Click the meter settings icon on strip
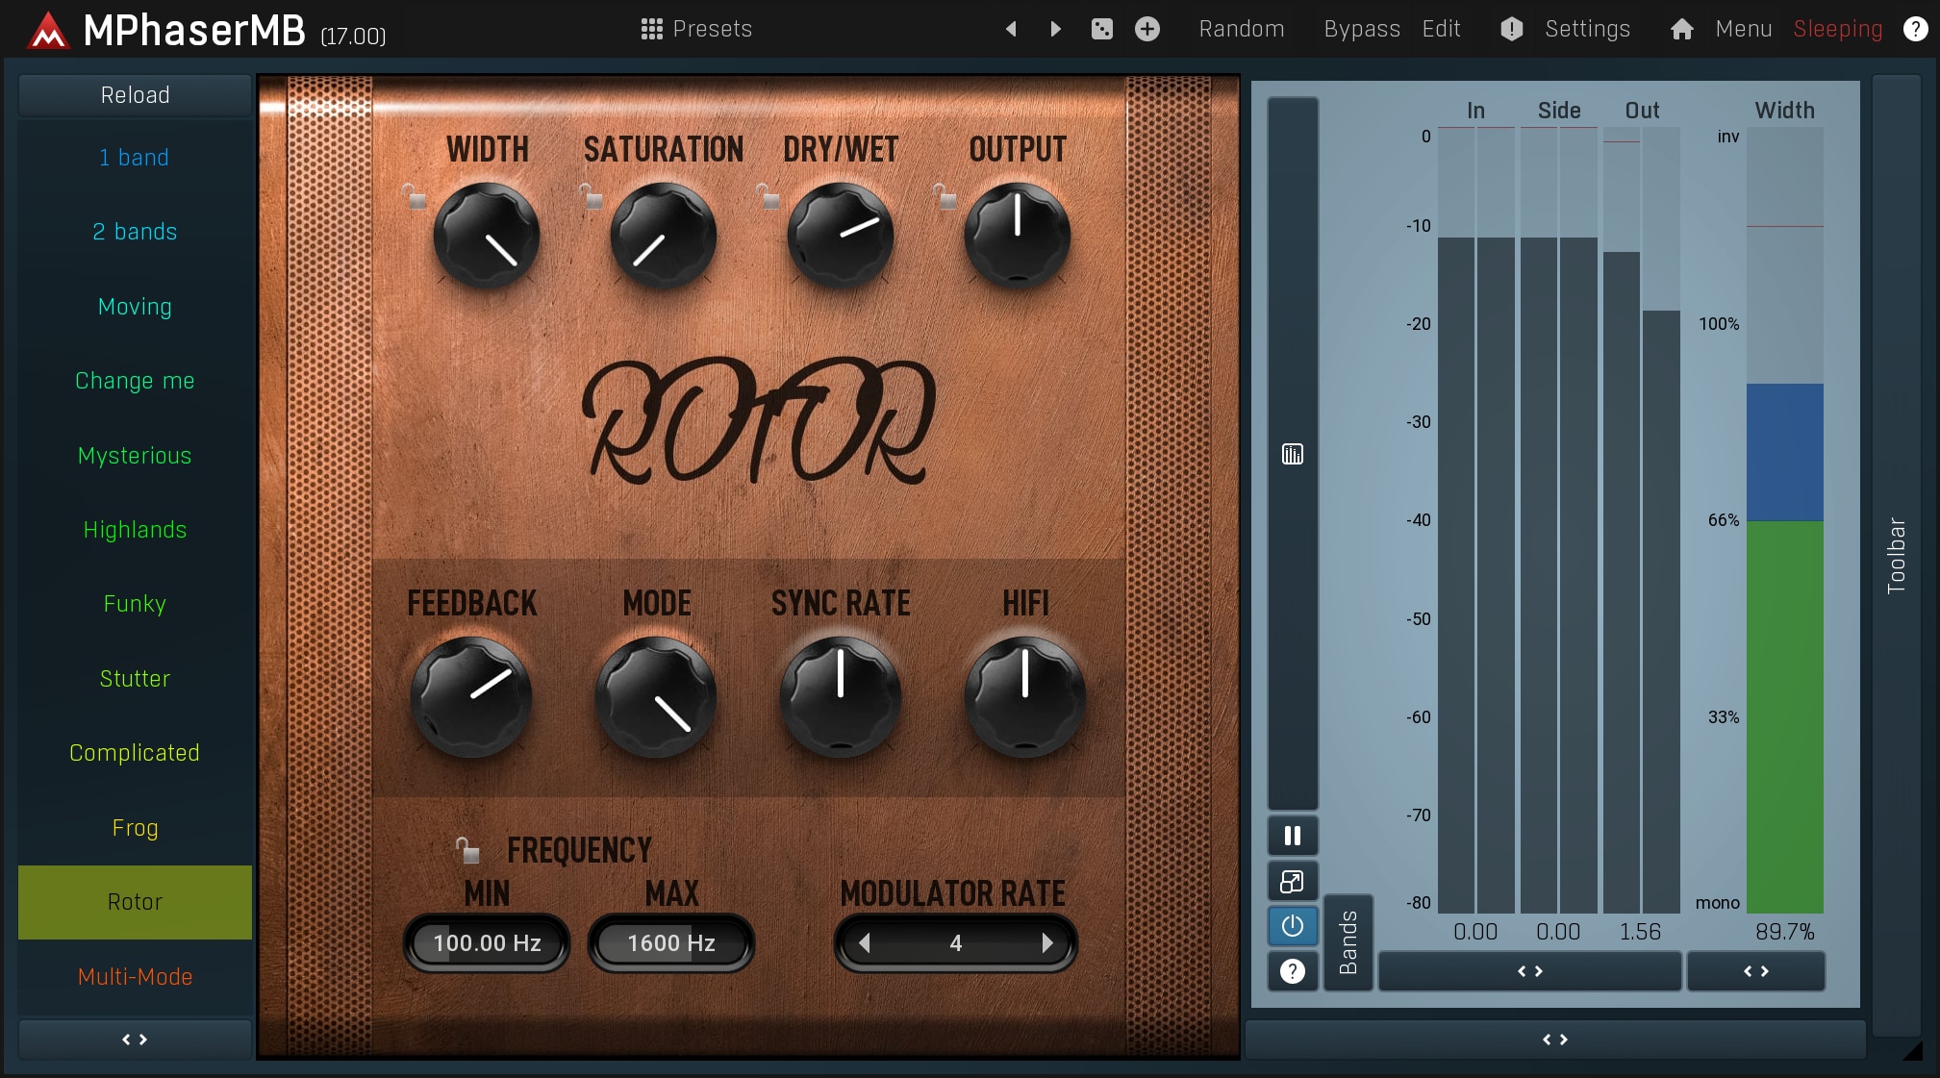This screenshot has width=1940, height=1078. pyautogui.click(x=1292, y=454)
